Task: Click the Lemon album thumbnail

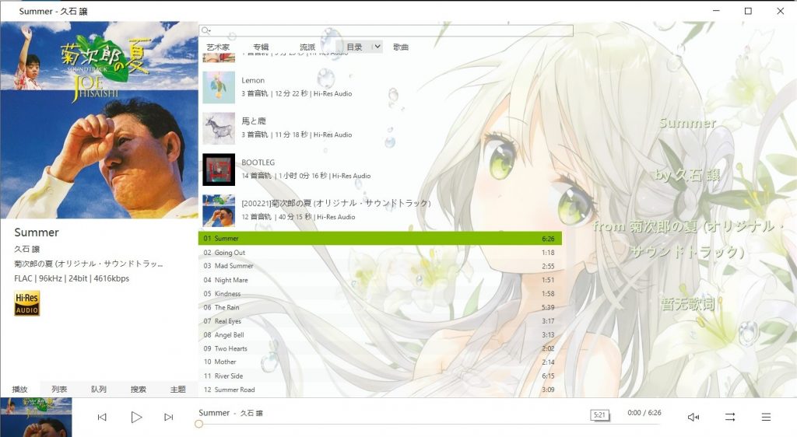Action: click(219, 87)
